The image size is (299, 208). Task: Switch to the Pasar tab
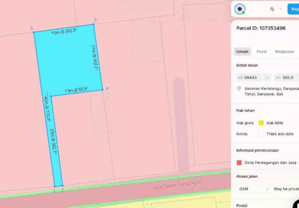(x=262, y=51)
